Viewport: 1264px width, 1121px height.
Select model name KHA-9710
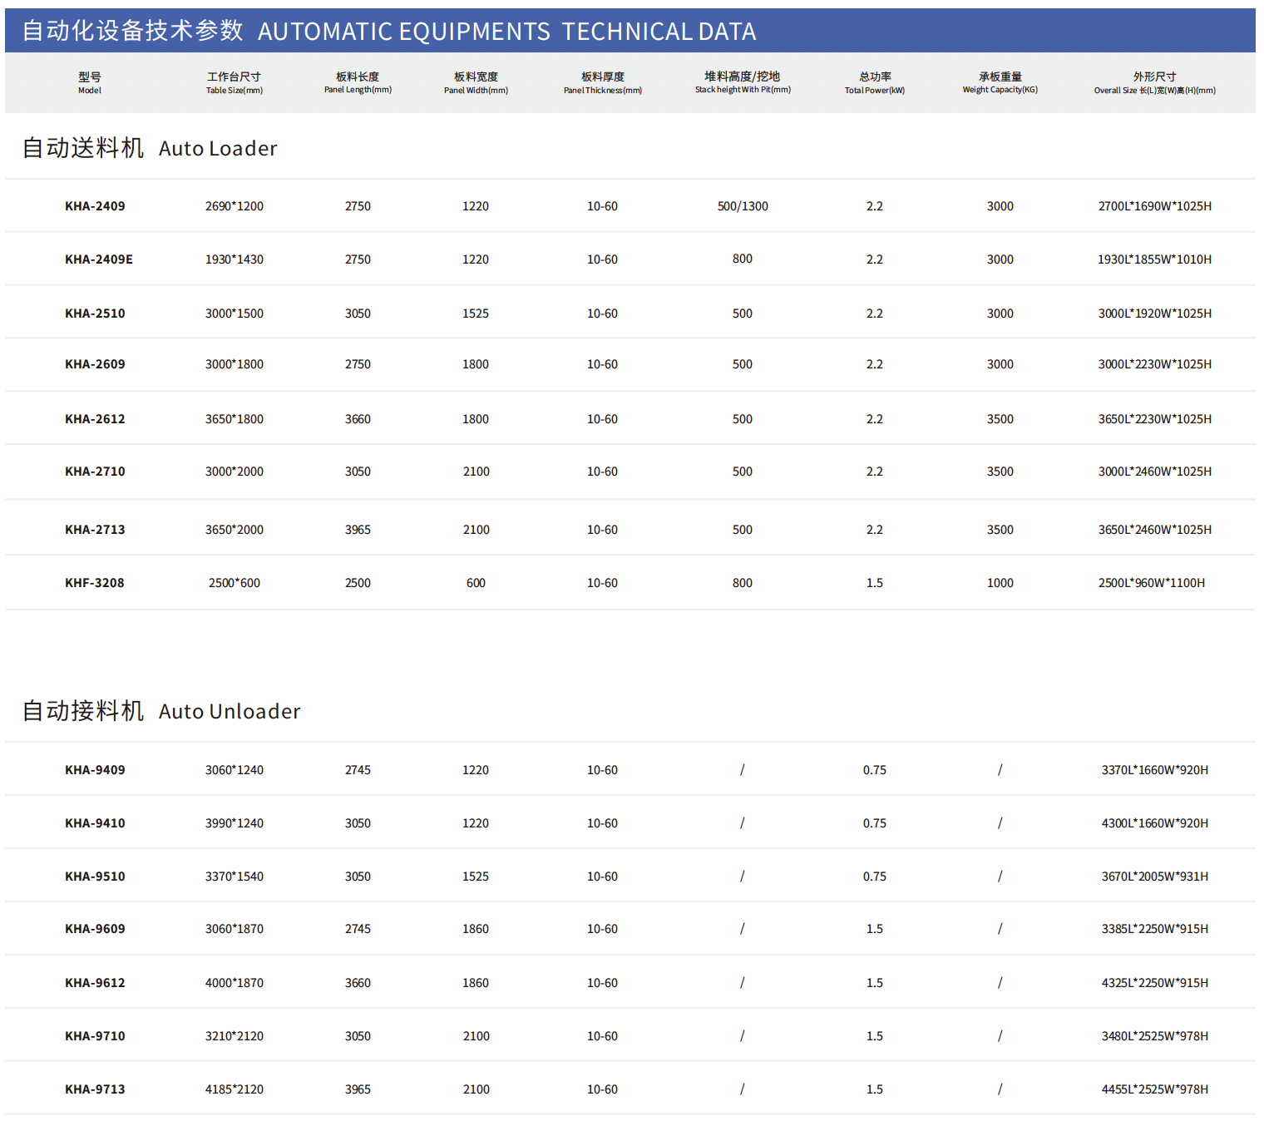95,1036
